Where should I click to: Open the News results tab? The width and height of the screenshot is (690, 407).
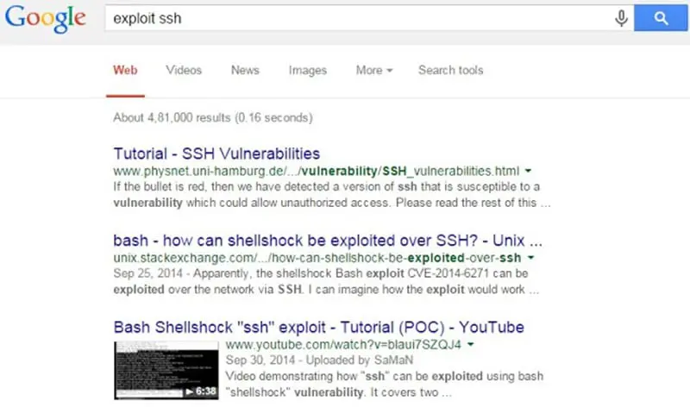245,70
